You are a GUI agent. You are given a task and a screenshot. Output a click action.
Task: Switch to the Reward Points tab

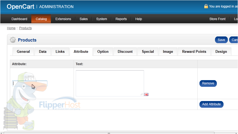pyautogui.click(x=194, y=52)
